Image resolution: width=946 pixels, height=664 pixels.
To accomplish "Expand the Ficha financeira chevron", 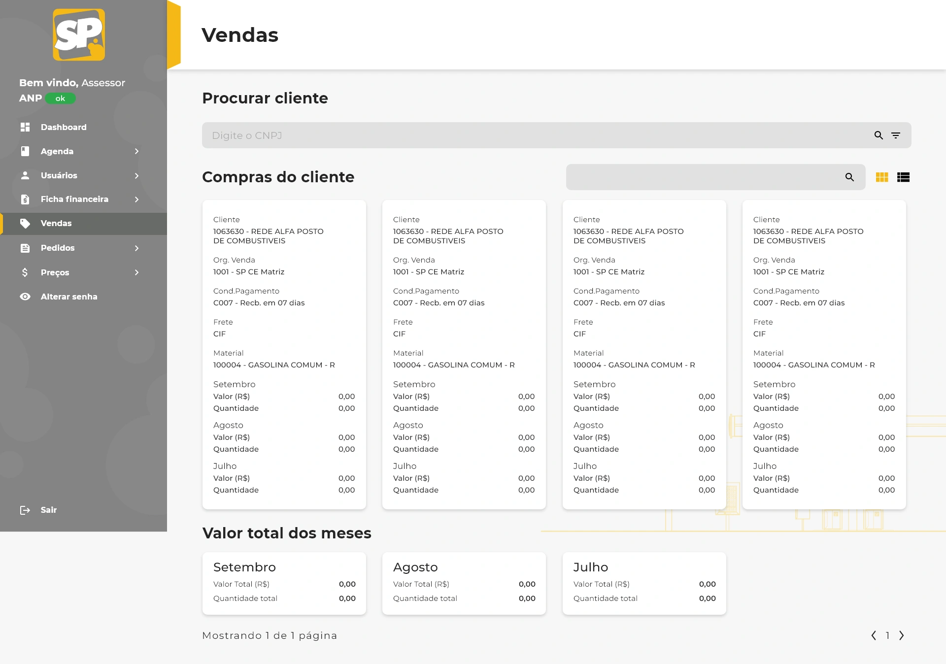I will pos(136,199).
